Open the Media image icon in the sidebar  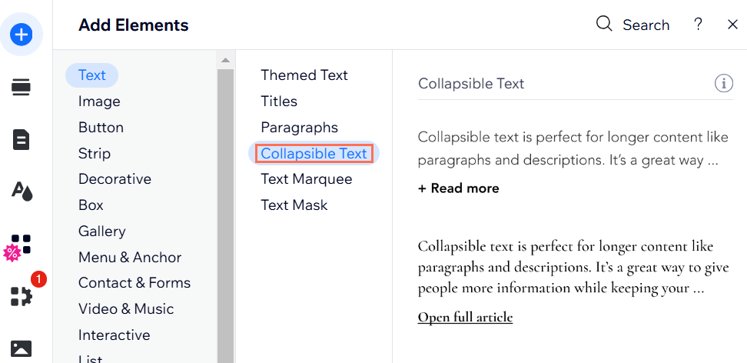[21, 348]
